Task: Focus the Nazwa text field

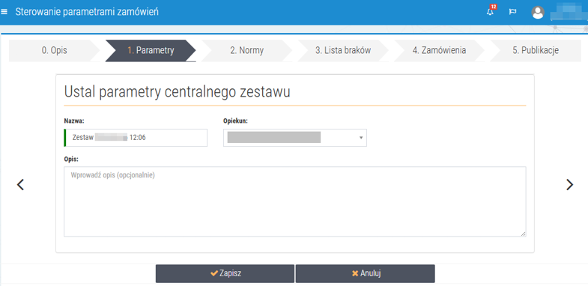Action: (136, 138)
